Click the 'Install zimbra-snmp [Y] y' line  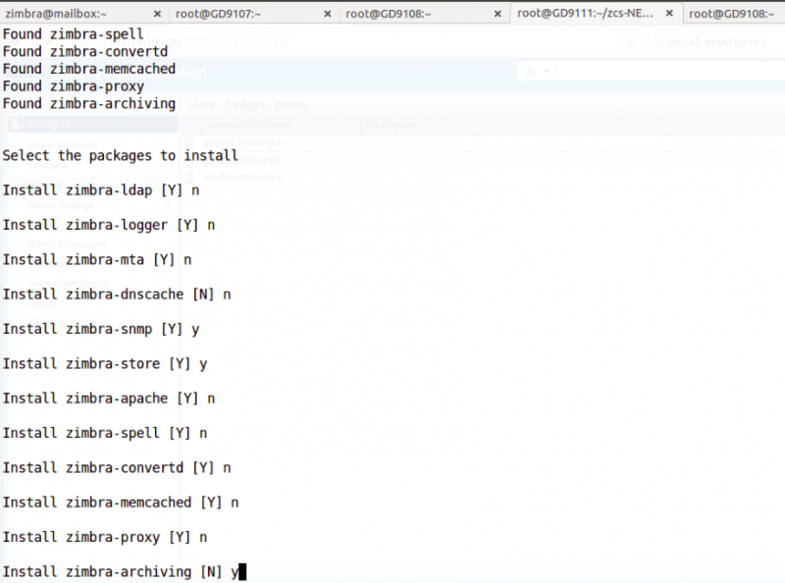tap(101, 329)
